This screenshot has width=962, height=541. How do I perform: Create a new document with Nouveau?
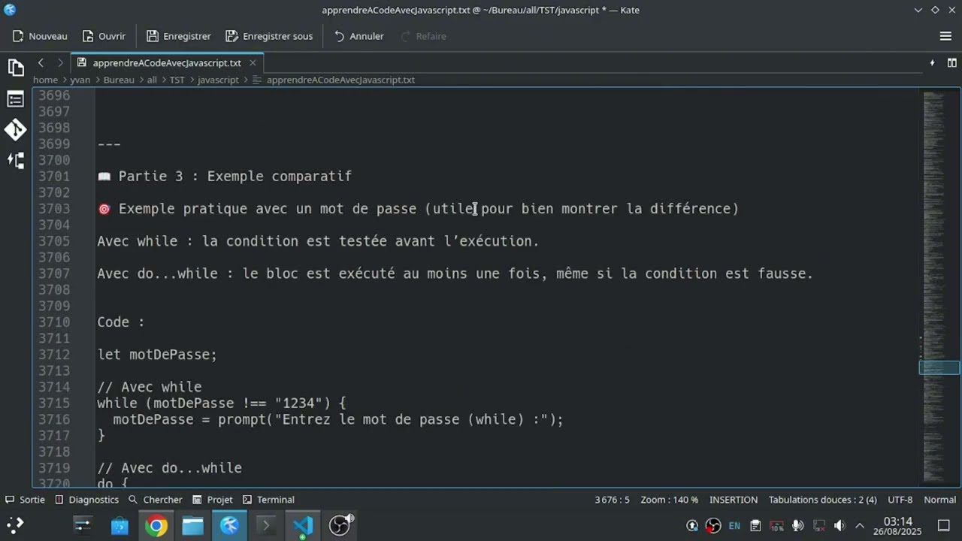[40, 36]
